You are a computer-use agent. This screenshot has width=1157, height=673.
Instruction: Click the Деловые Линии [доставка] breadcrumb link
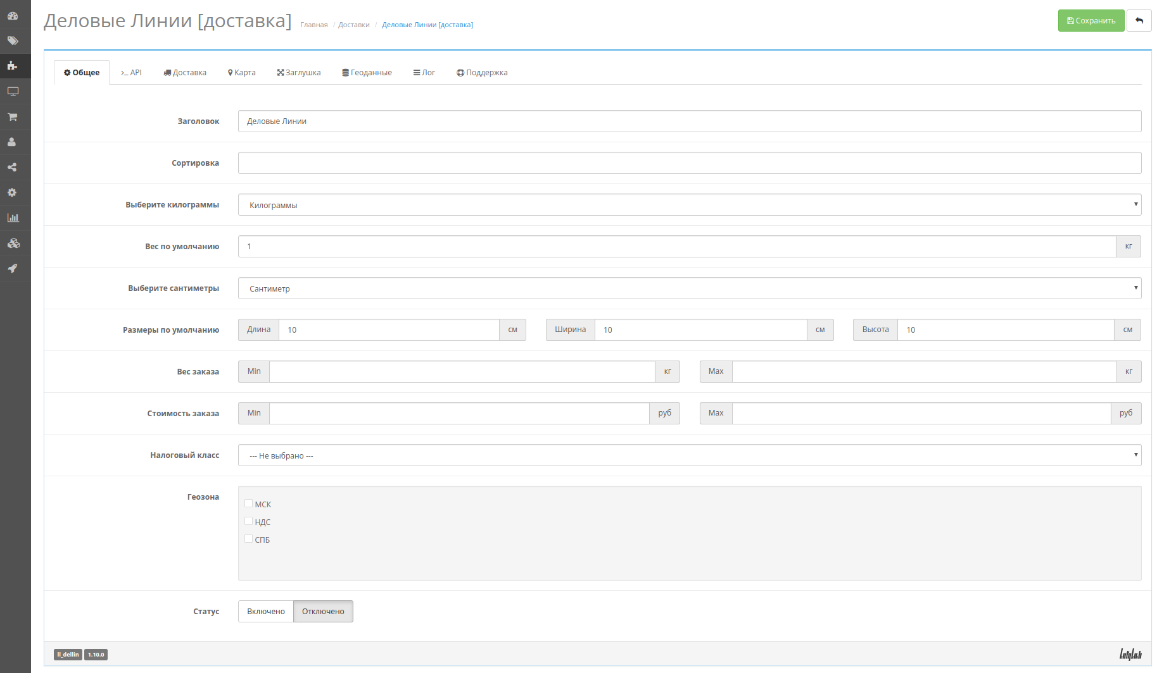click(427, 25)
